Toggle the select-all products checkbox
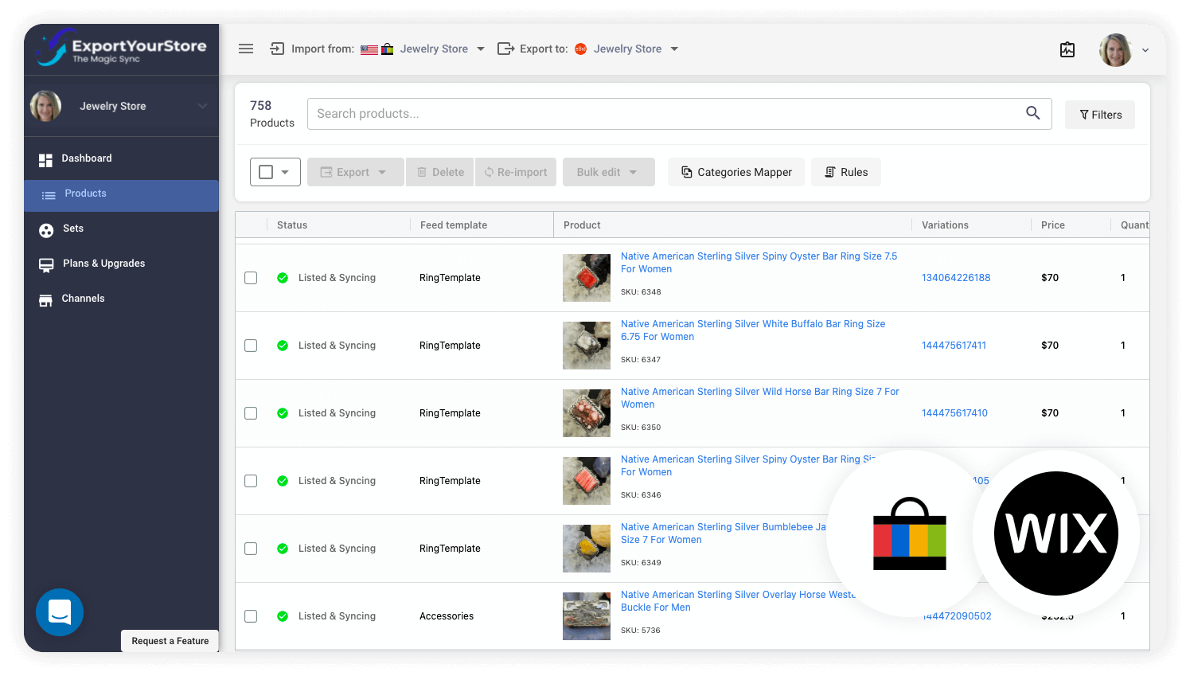Screen dimensions: 1190x676 [267, 171]
